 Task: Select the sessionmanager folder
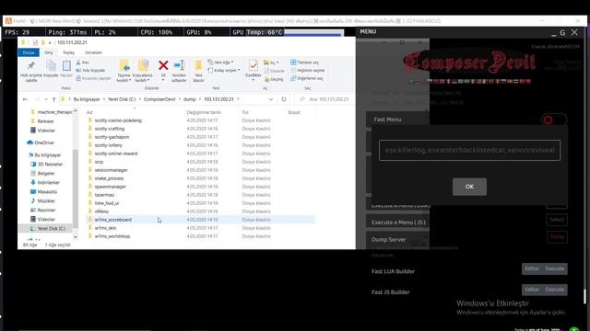(111, 170)
